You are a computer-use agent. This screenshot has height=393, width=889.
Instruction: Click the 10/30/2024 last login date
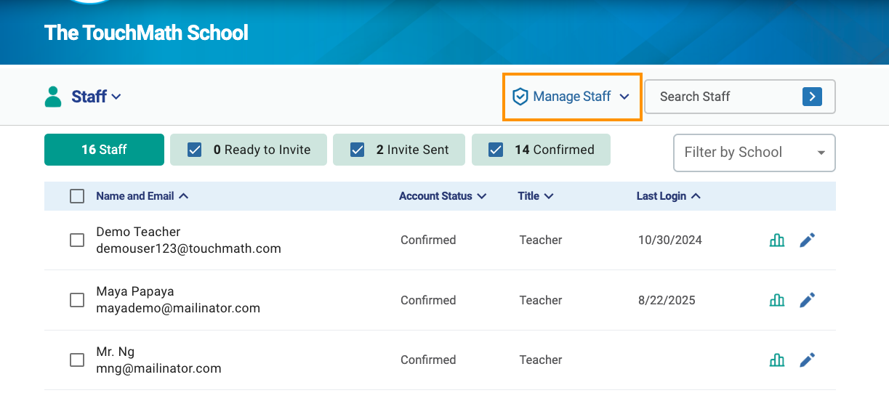pyautogui.click(x=670, y=240)
